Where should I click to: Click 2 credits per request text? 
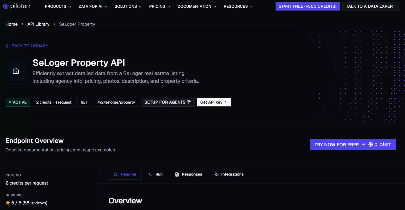point(27,183)
